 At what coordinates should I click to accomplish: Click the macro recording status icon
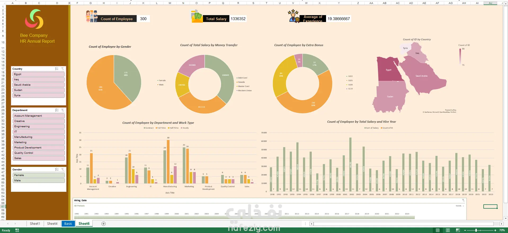(17, 230)
